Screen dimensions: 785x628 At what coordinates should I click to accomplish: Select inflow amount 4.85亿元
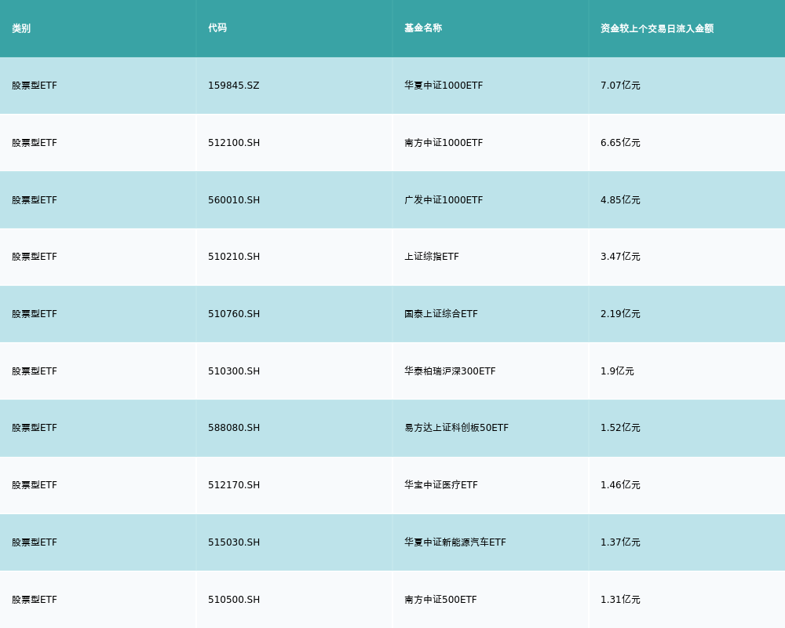(620, 200)
